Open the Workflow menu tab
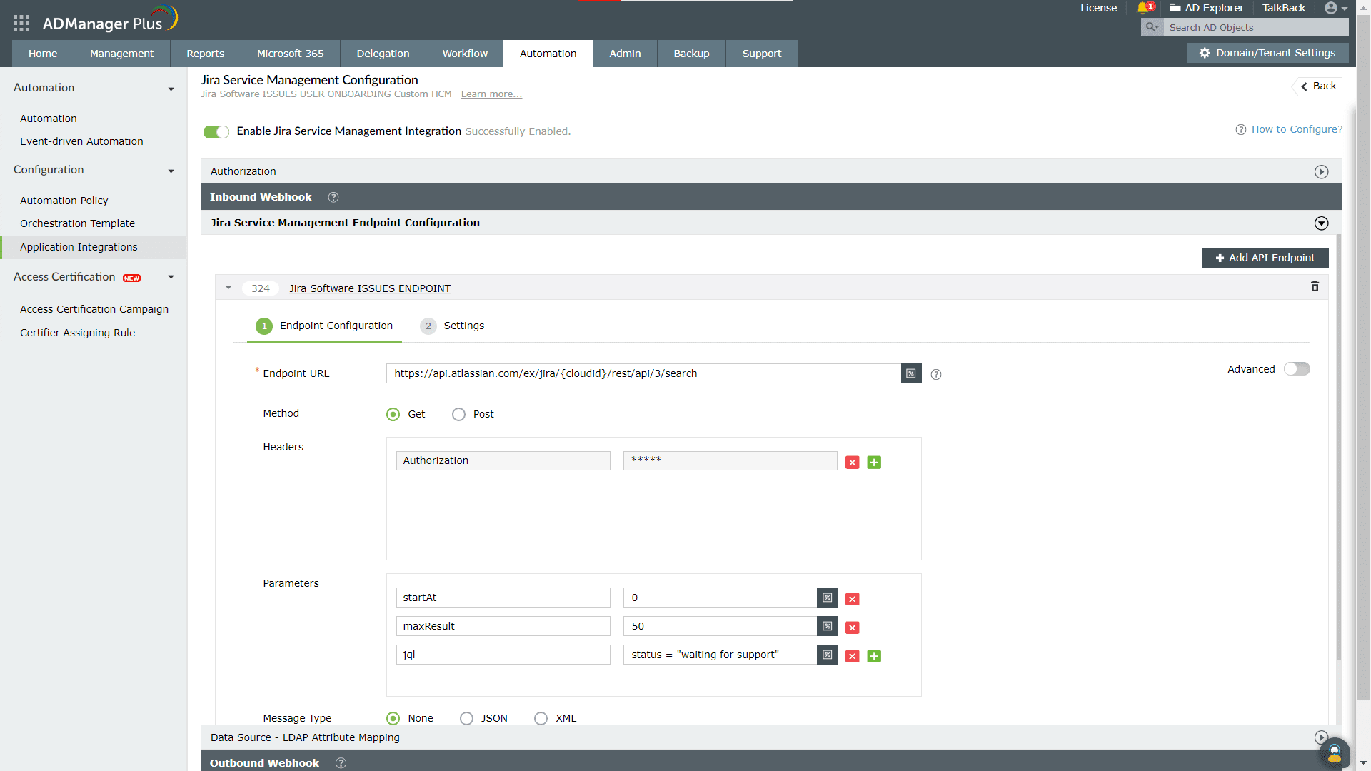The image size is (1371, 771). [x=465, y=54]
